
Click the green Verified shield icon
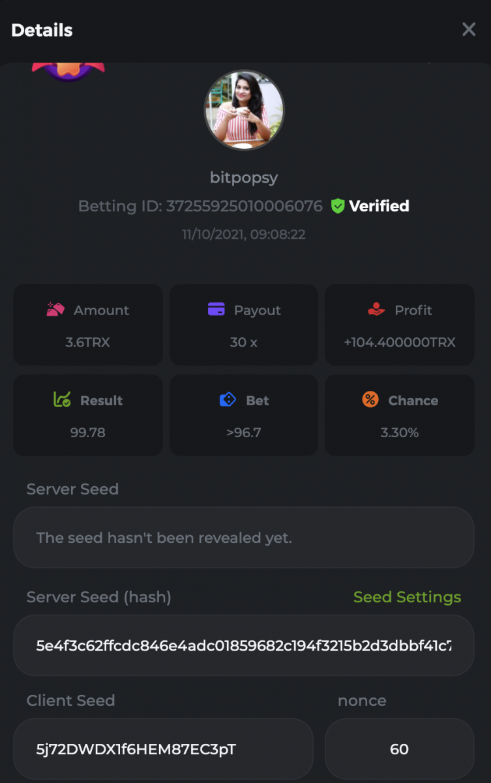point(337,206)
